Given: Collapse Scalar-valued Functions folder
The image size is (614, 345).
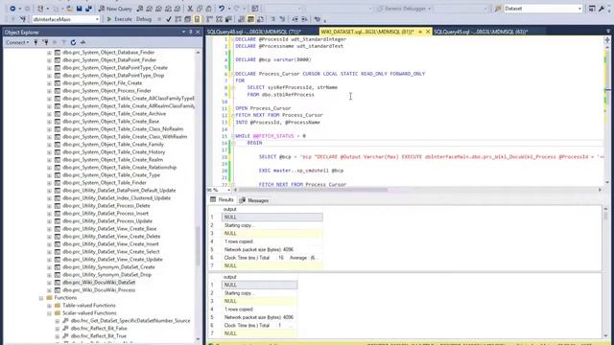Looking at the screenshot, I should (x=49, y=313).
